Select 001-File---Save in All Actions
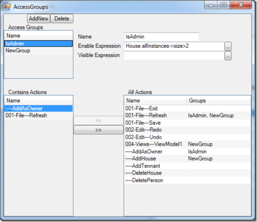 click(x=187, y=123)
